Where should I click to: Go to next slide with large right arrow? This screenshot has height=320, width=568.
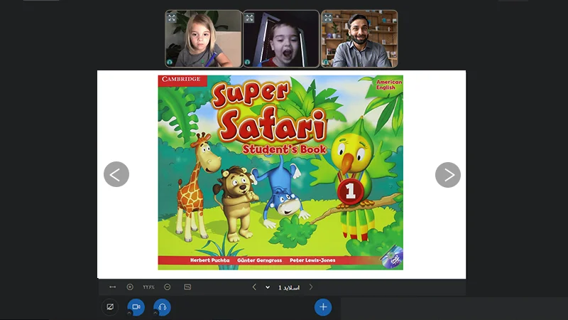[x=448, y=175]
